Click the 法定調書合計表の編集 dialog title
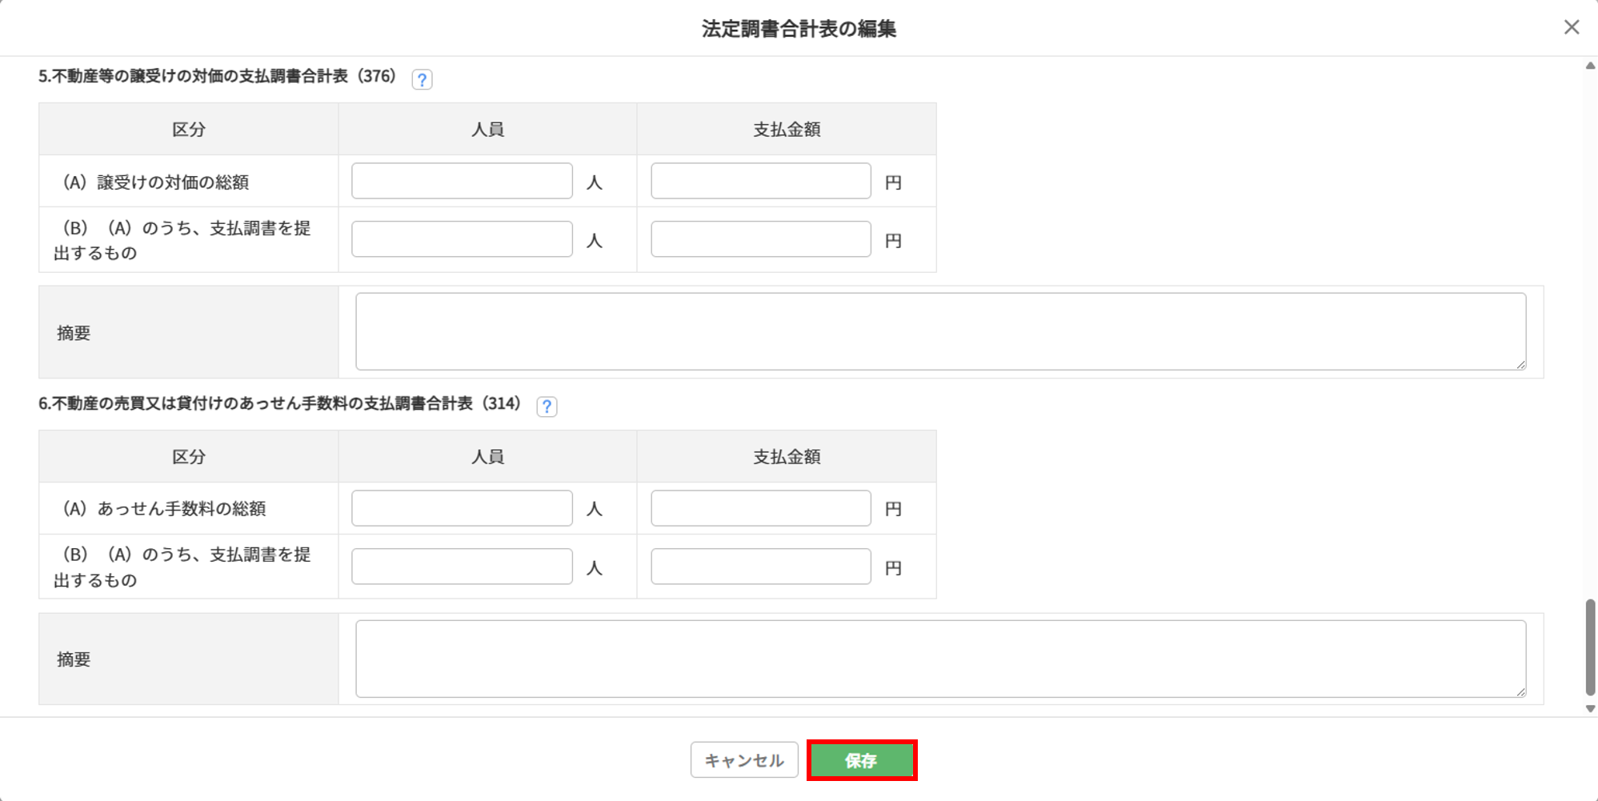The image size is (1598, 801). coord(799,29)
